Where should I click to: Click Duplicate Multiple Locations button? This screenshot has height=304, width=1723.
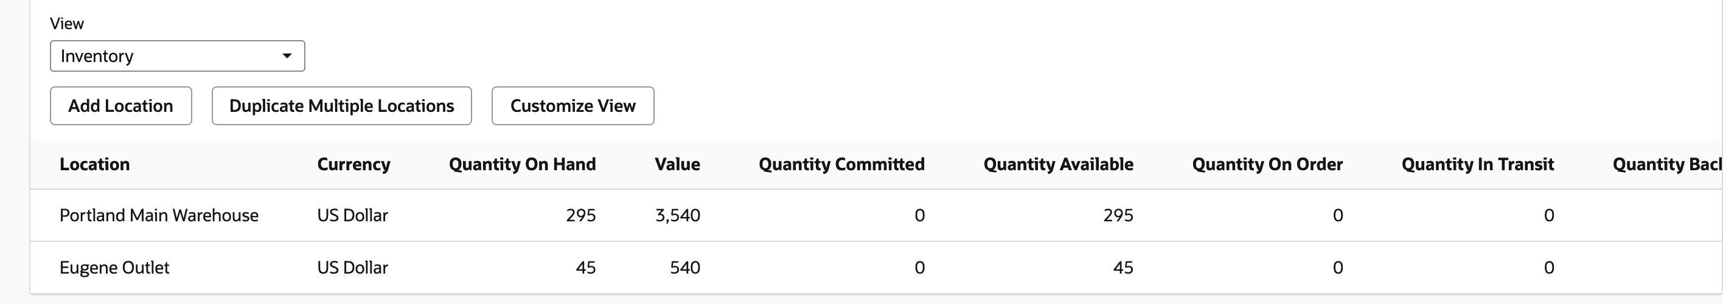342,106
